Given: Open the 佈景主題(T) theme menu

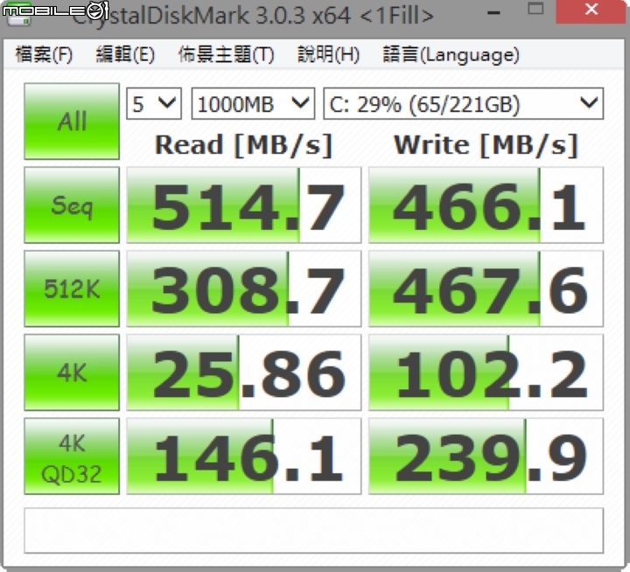Looking at the screenshot, I should pyautogui.click(x=227, y=54).
